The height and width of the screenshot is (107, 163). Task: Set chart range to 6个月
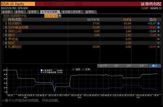pyautogui.click(x=103, y=66)
